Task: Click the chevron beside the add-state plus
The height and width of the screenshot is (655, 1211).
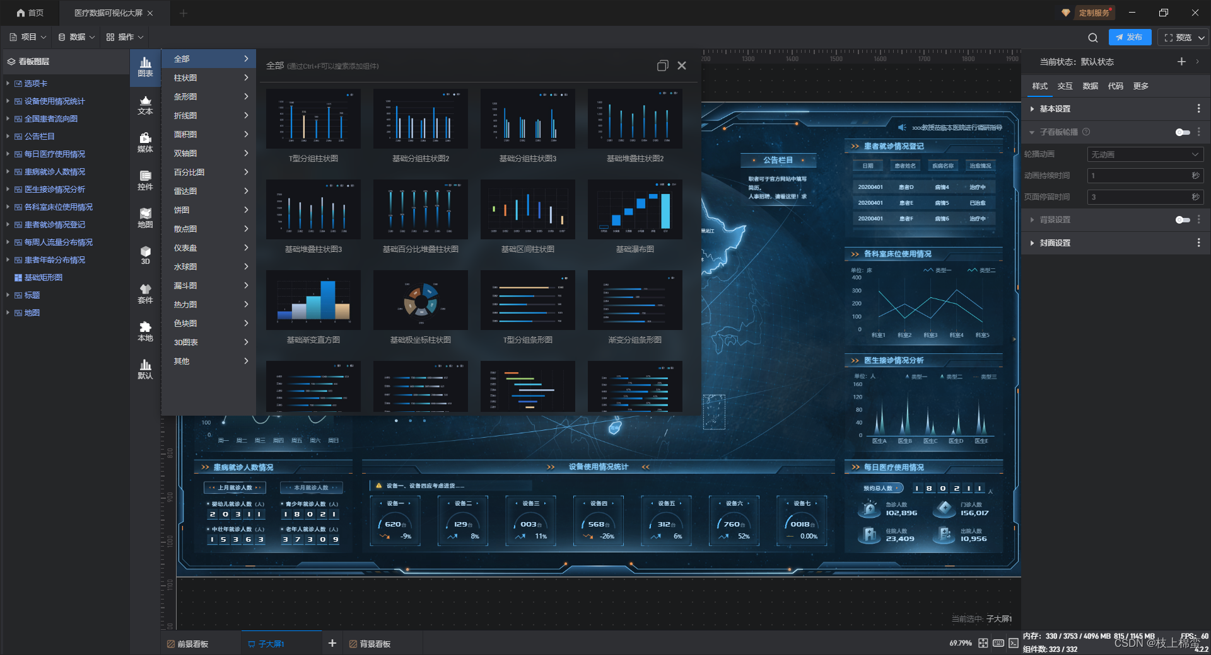Action: 1198,61
